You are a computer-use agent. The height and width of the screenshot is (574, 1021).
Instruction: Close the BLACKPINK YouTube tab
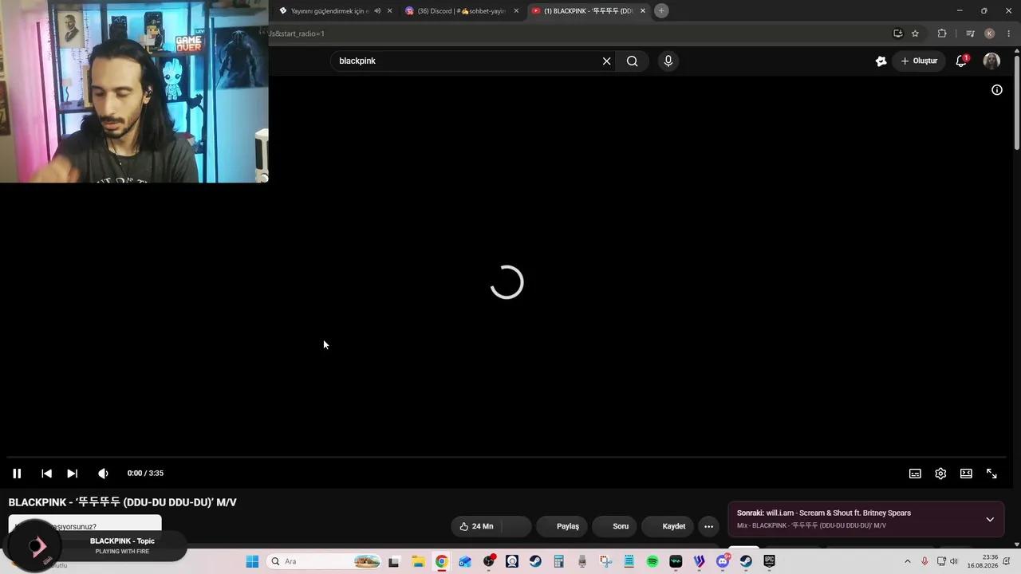tap(643, 11)
